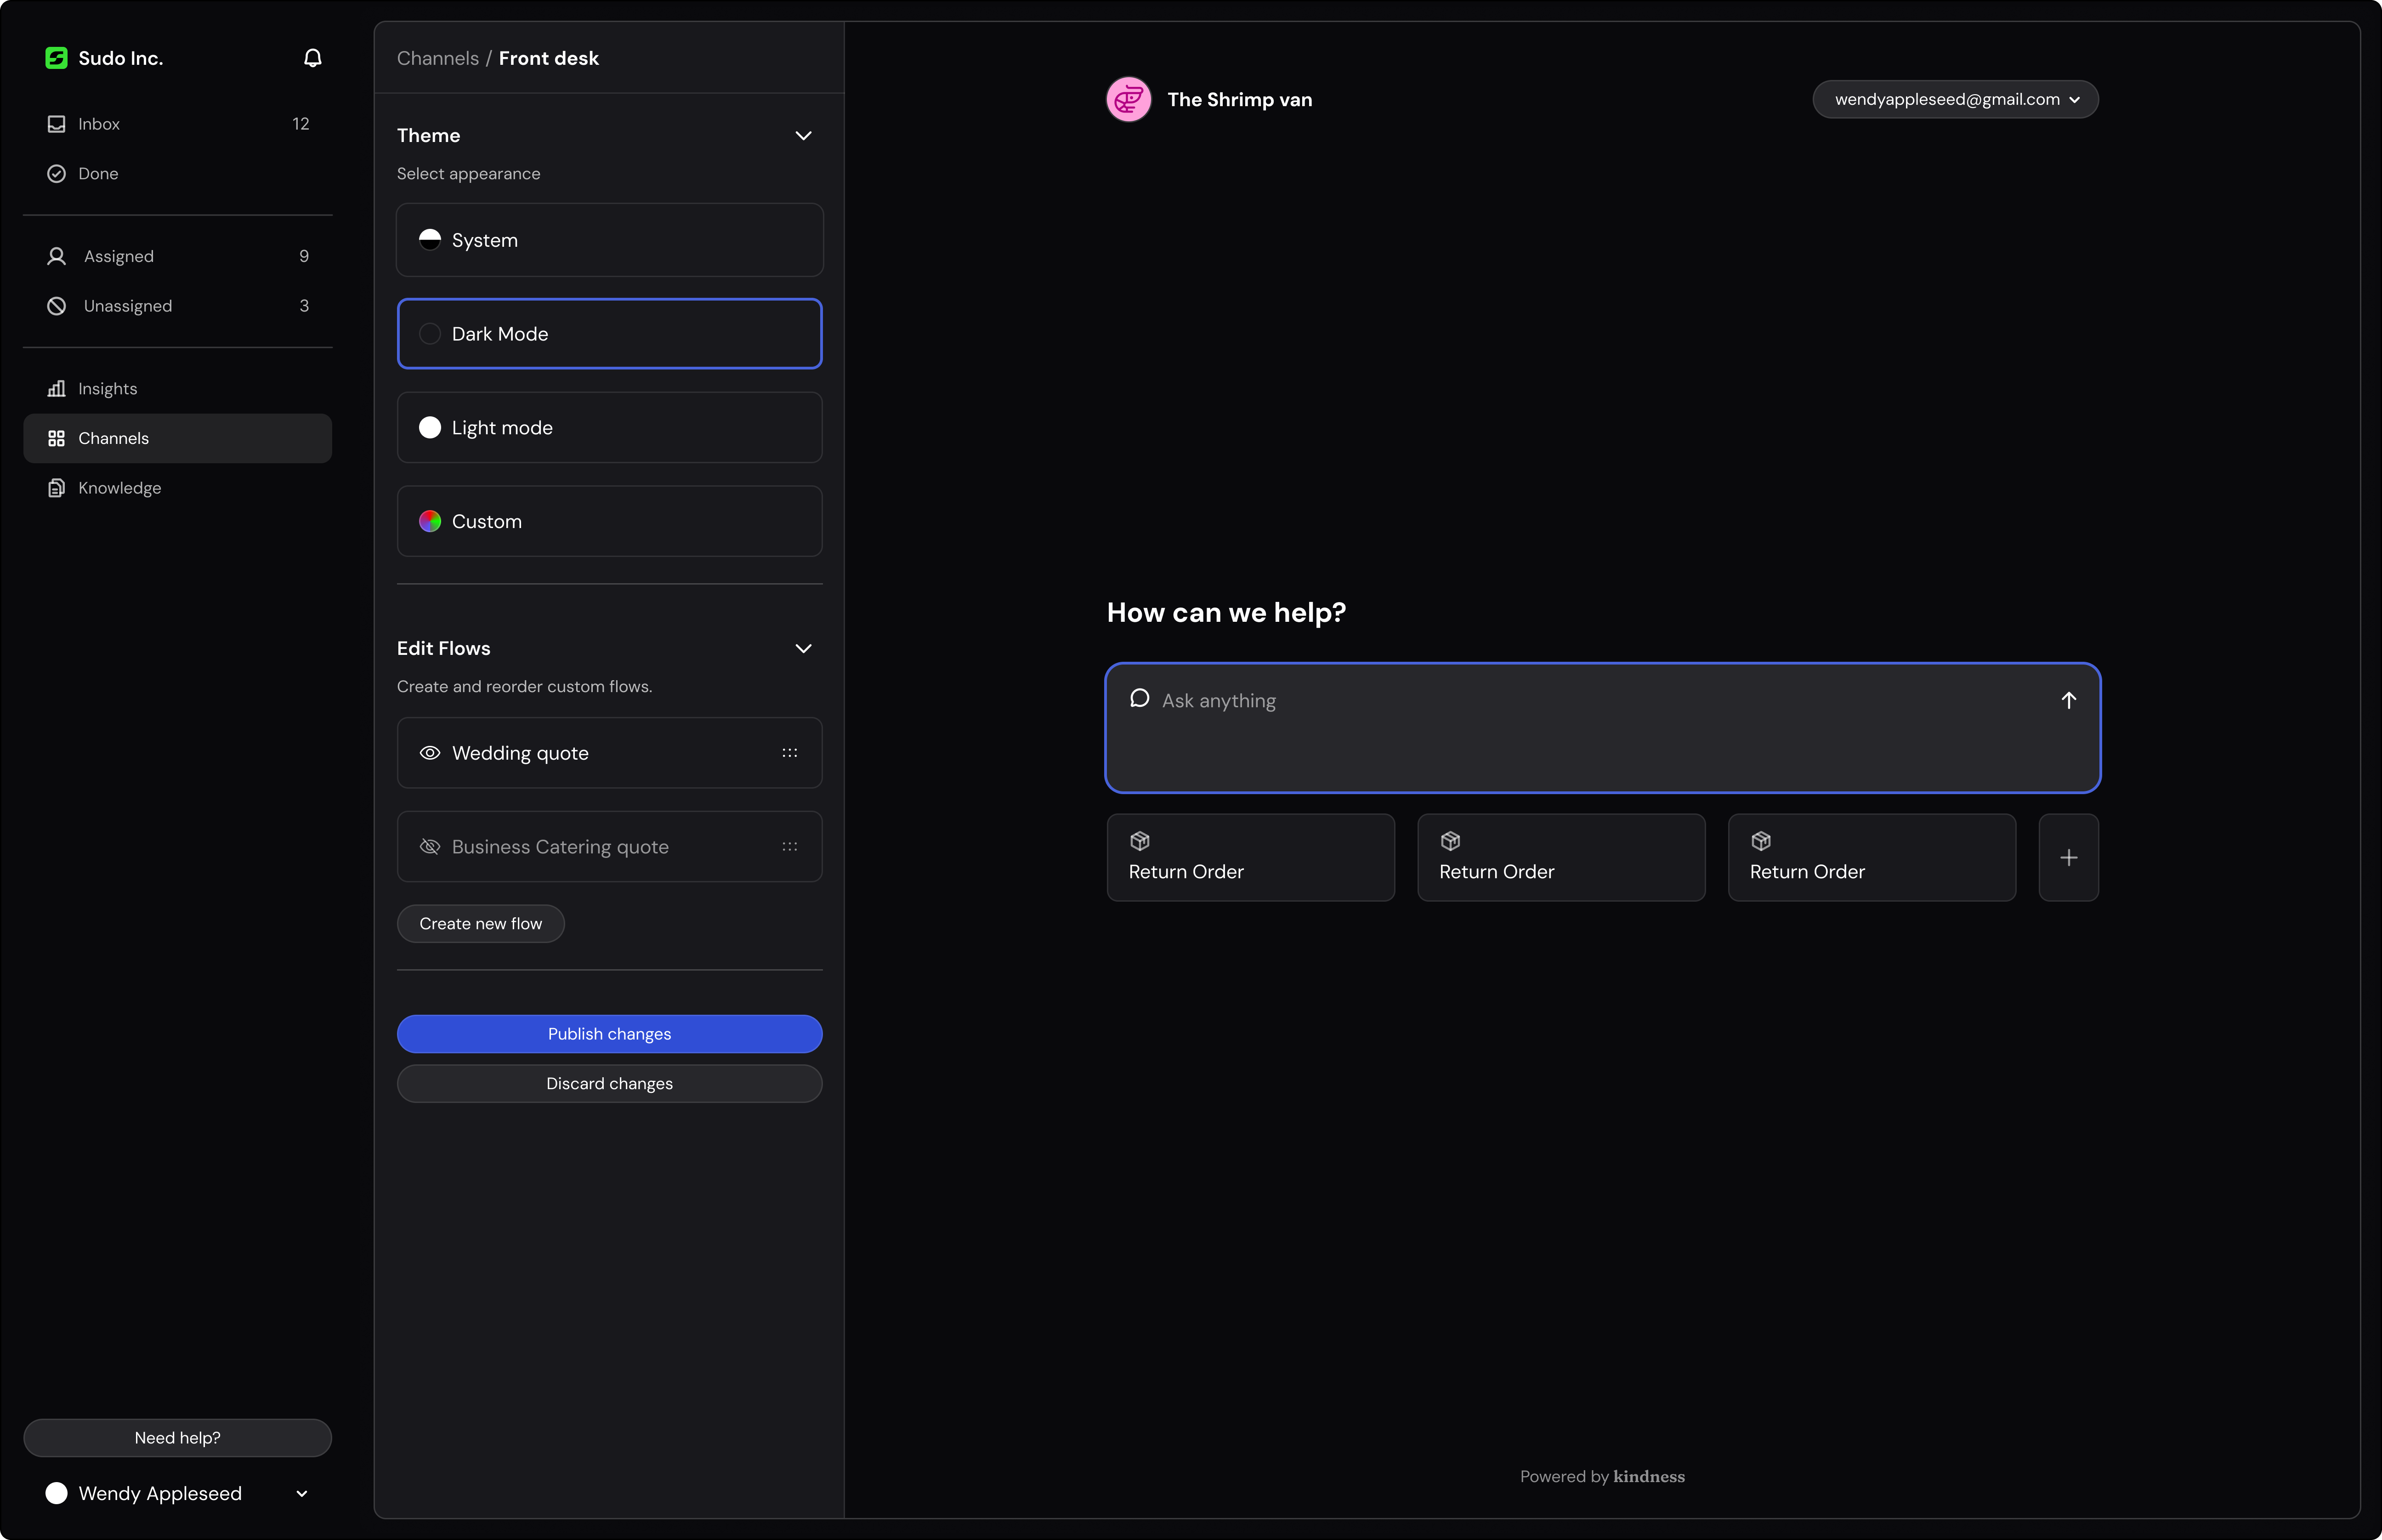The height and width of the screenshot is (1540, 2382).
Task: Click the green Sudo Inc. logo
Action: coord(56,58)
